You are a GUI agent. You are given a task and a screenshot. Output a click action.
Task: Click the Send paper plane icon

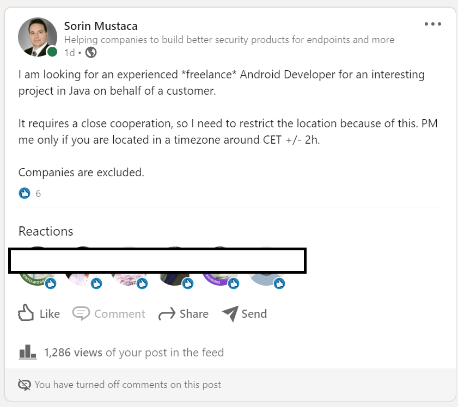point(230,314)
